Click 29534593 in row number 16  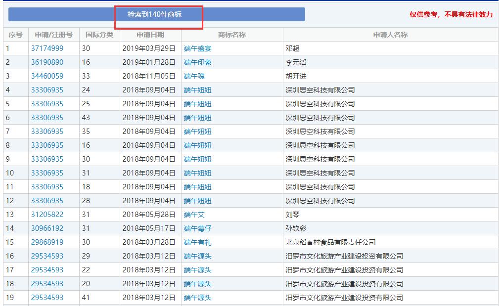click(x=47, y=256)
